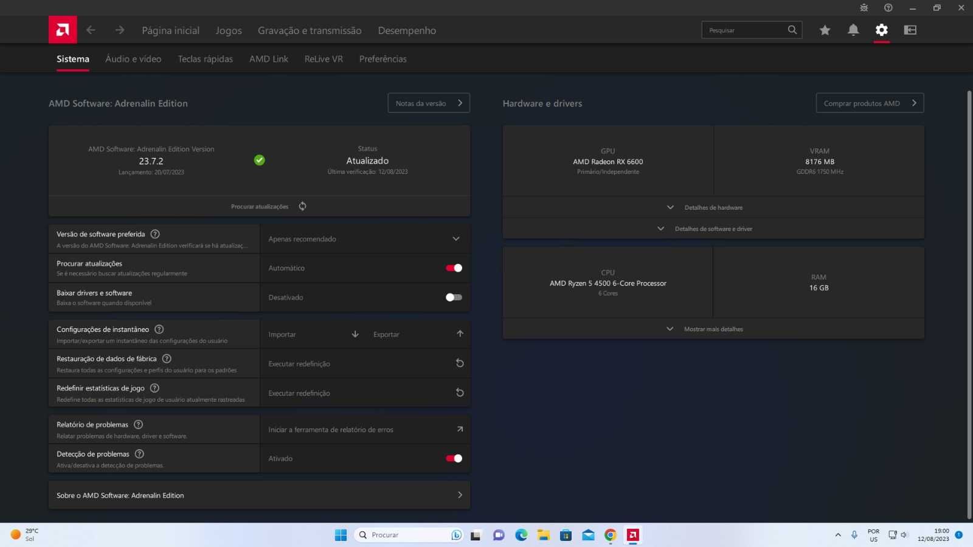Click reset icon for Redefinir estatísticas de jogo
The height and width of the screenshot is (547, 973).
pos(460,393)
